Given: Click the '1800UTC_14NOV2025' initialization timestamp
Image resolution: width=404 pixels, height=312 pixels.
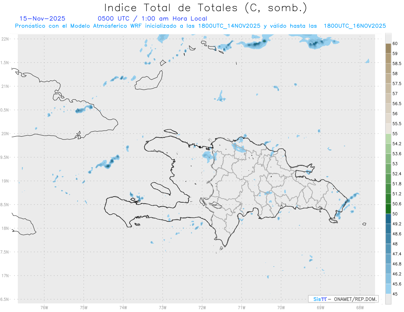Looking at the screenshot, I should 229,26.
